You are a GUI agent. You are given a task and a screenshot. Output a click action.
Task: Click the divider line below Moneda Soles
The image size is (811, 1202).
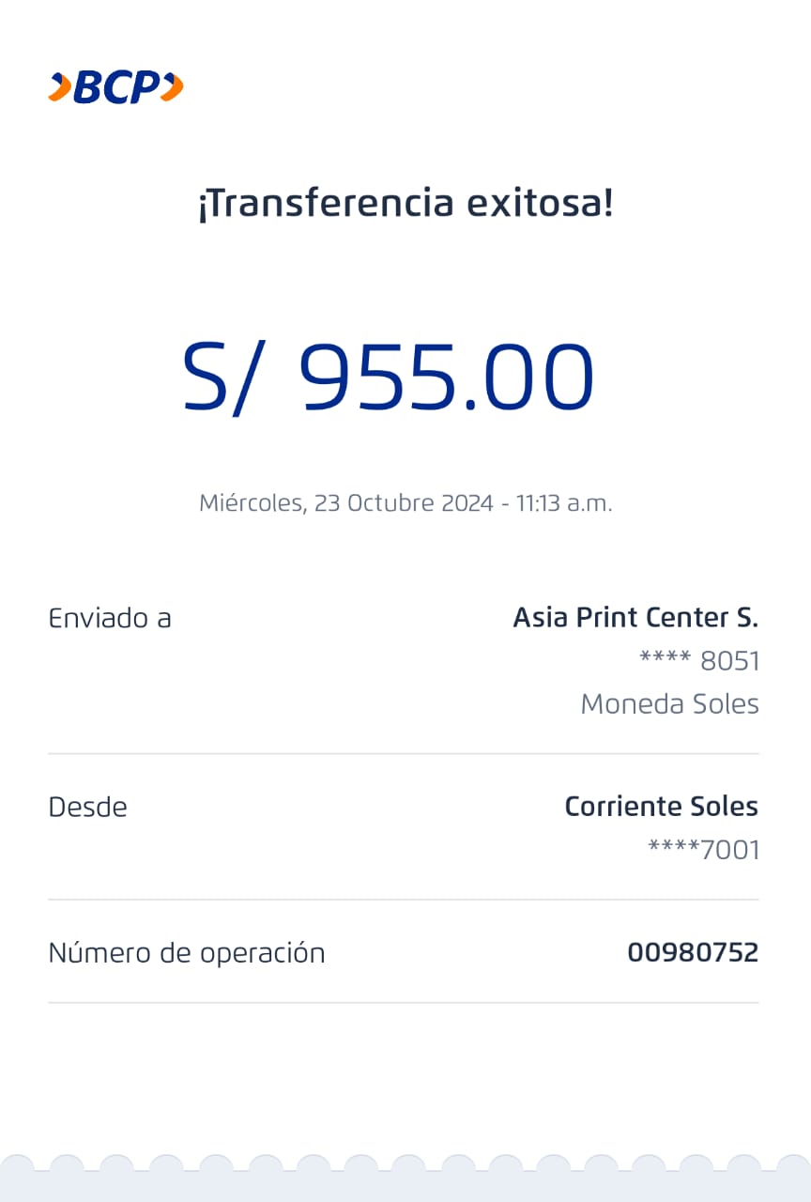[x=404, y=753]
